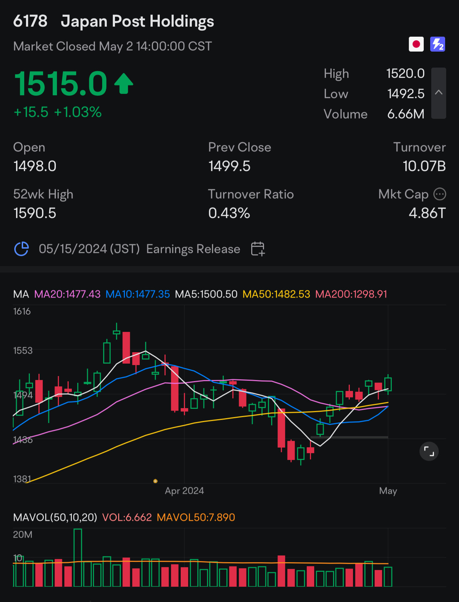The height and width of the screenshot is (602, 459).
Task: Tap the May date axis label
Action: (388, 491)
